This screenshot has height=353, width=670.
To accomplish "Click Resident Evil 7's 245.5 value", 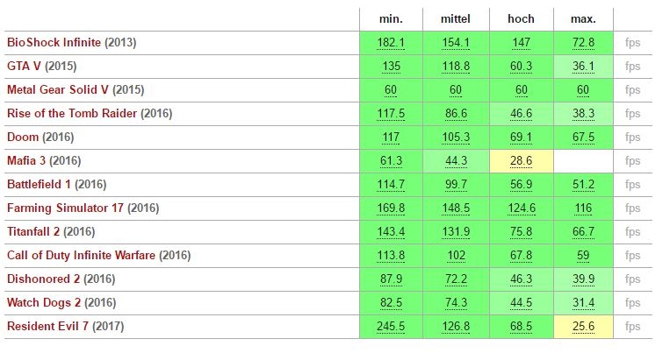I will (391, 326).
